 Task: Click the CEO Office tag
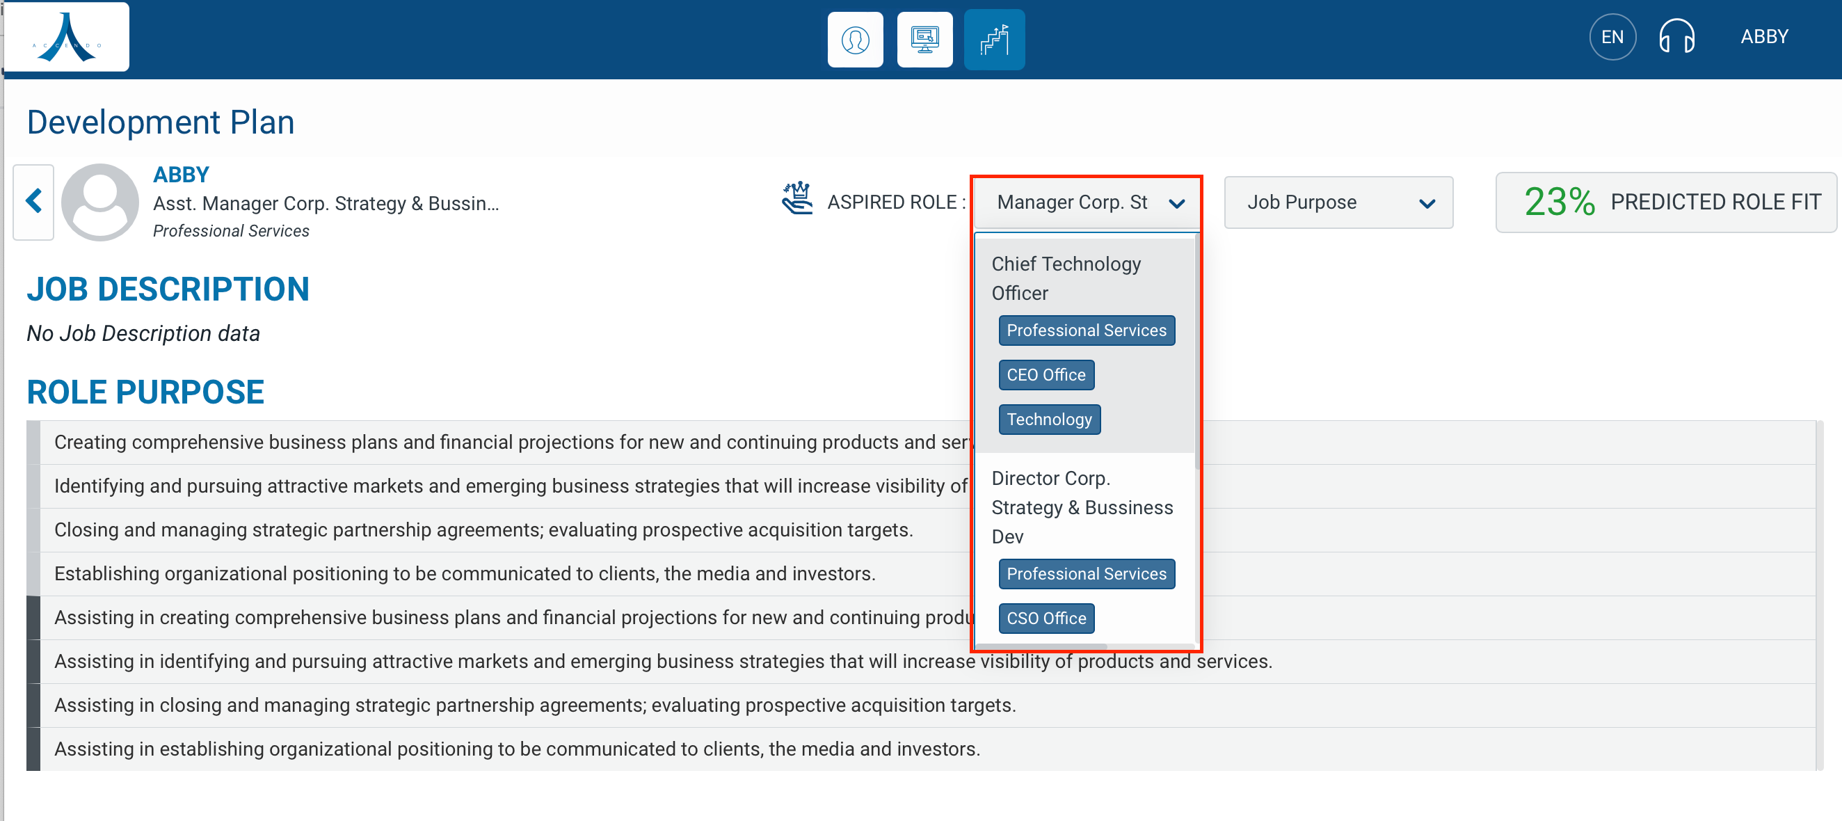pyautogui.click(x=1046, y=375)
